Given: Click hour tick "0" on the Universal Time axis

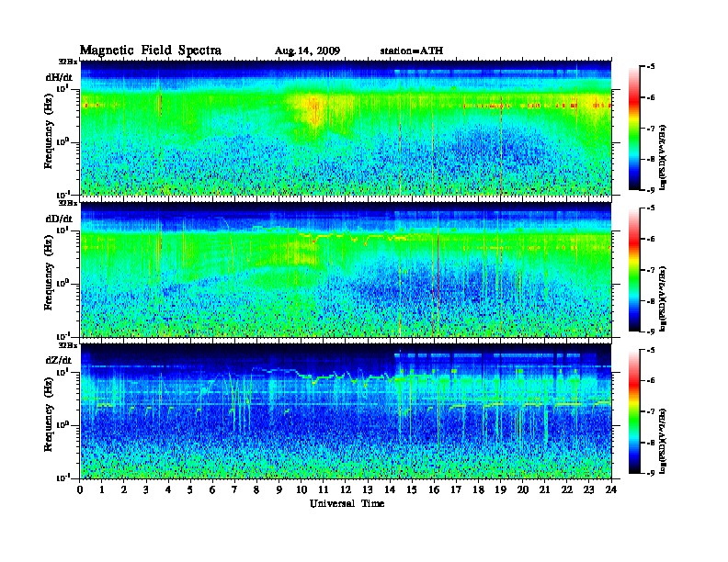Looking at the screenshot, I should pyautogui.click(x=80, y=489).
